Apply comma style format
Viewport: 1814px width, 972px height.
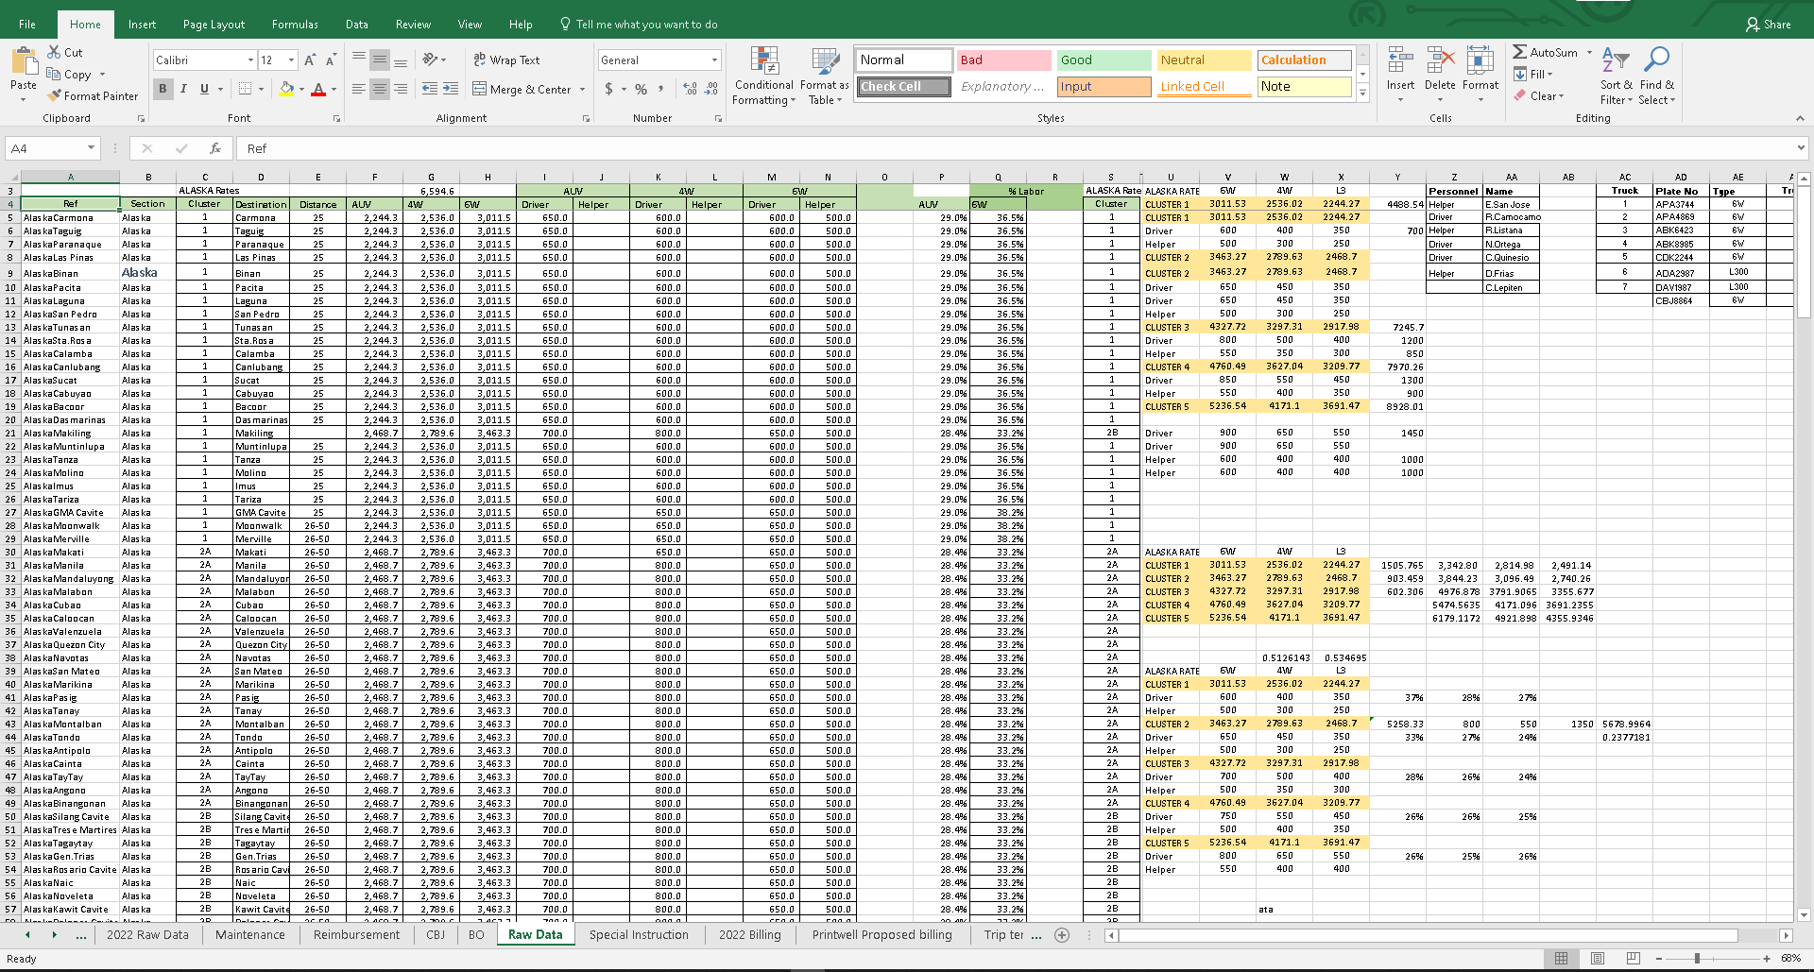660,89
